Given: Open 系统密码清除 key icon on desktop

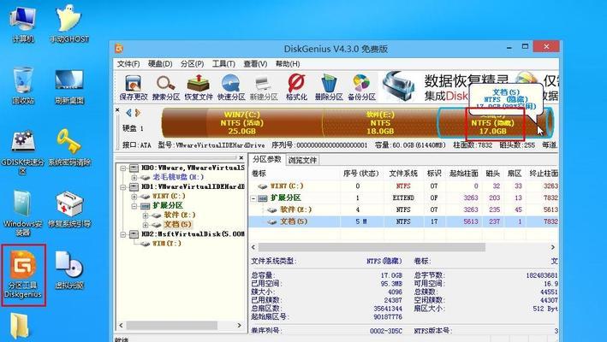Looking at the screenshot, I should (69, 148).
